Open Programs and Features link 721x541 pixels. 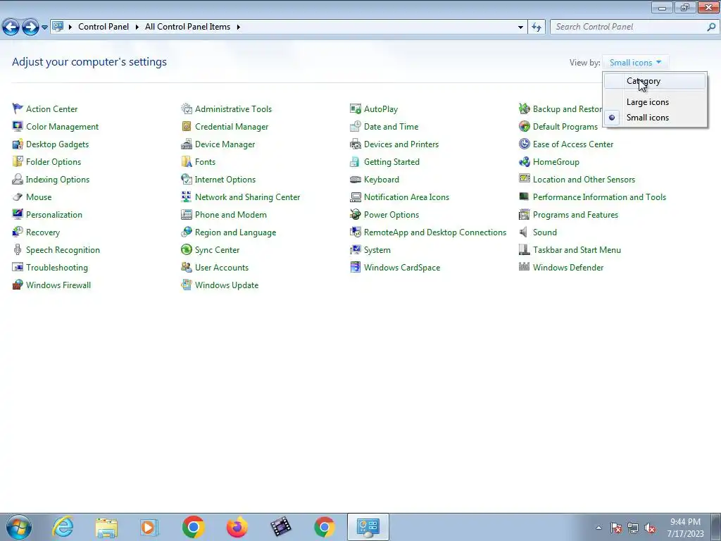[x=575, y=214]
